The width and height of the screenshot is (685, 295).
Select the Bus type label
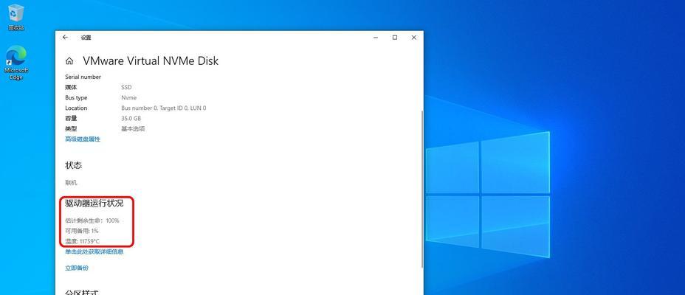point(76,98)
